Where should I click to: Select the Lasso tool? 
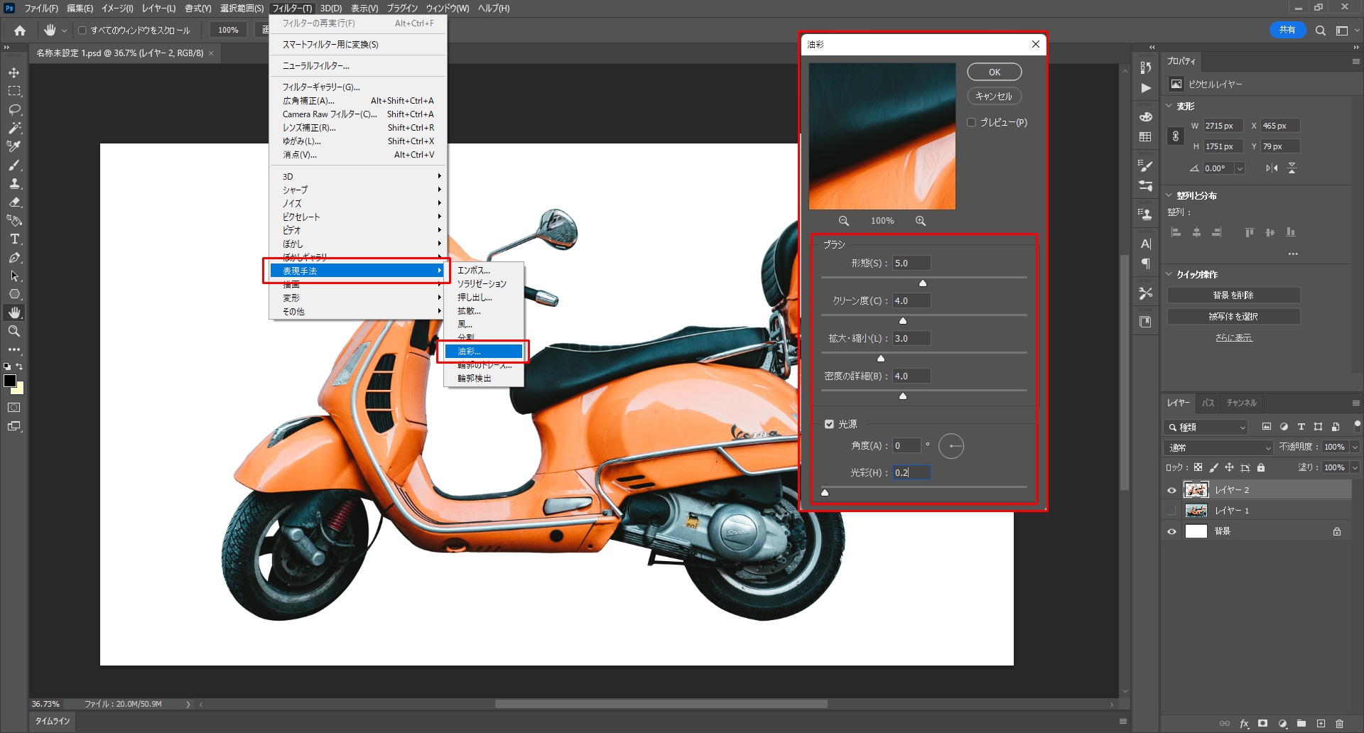[14, 110]
